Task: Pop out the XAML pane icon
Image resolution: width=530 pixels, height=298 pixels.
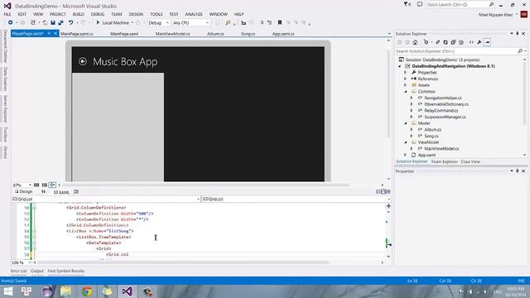Action: (x=76, y=192)
